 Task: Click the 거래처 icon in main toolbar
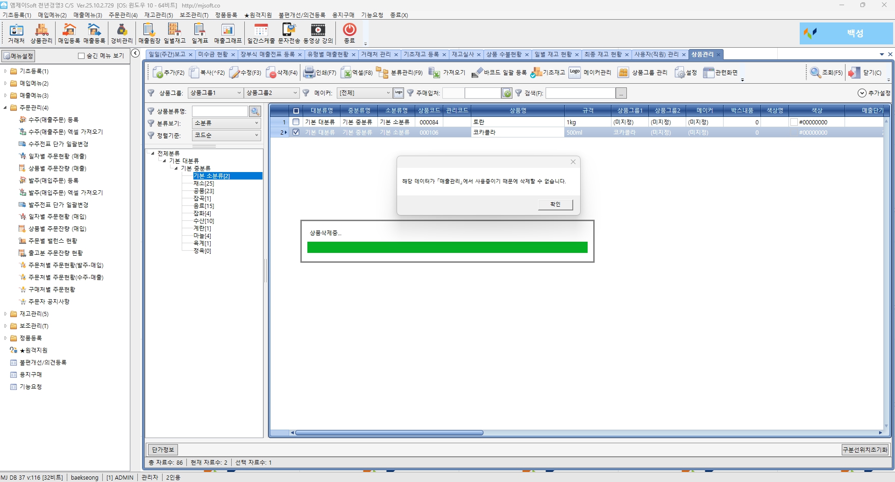click(16, 33)
